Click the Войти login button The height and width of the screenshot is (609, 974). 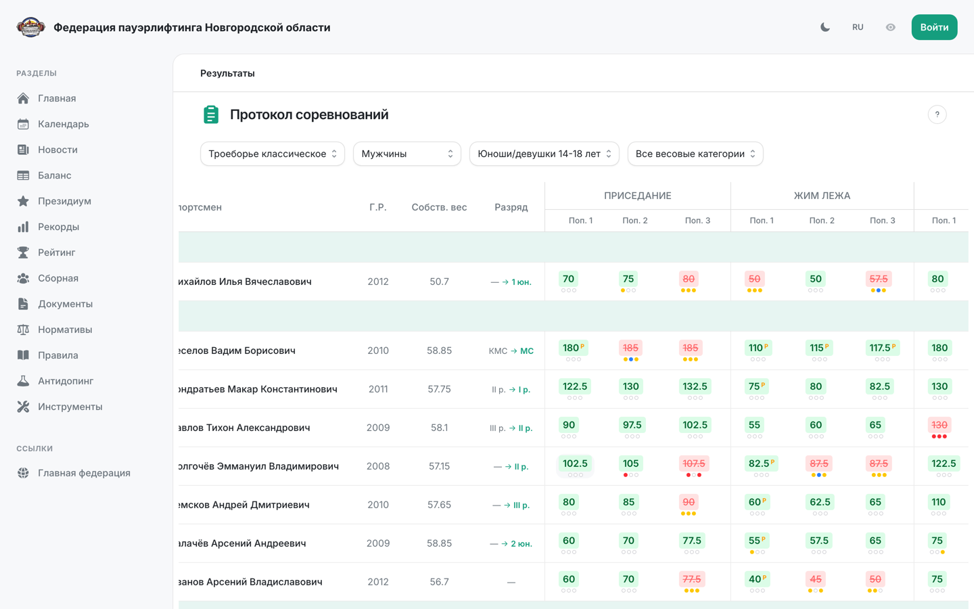pyautogui.click(x=934, y=27)
